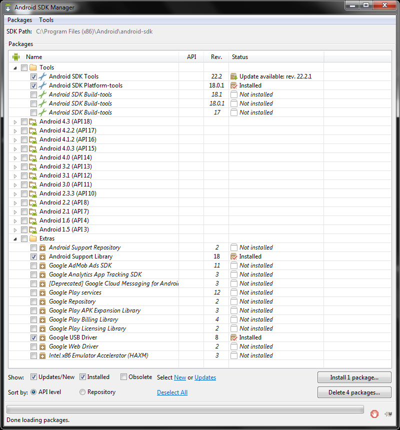The image size is (400, 430).
Task: Click the Deselect All link
Action: pyautogui.click(x=172, y=392)
